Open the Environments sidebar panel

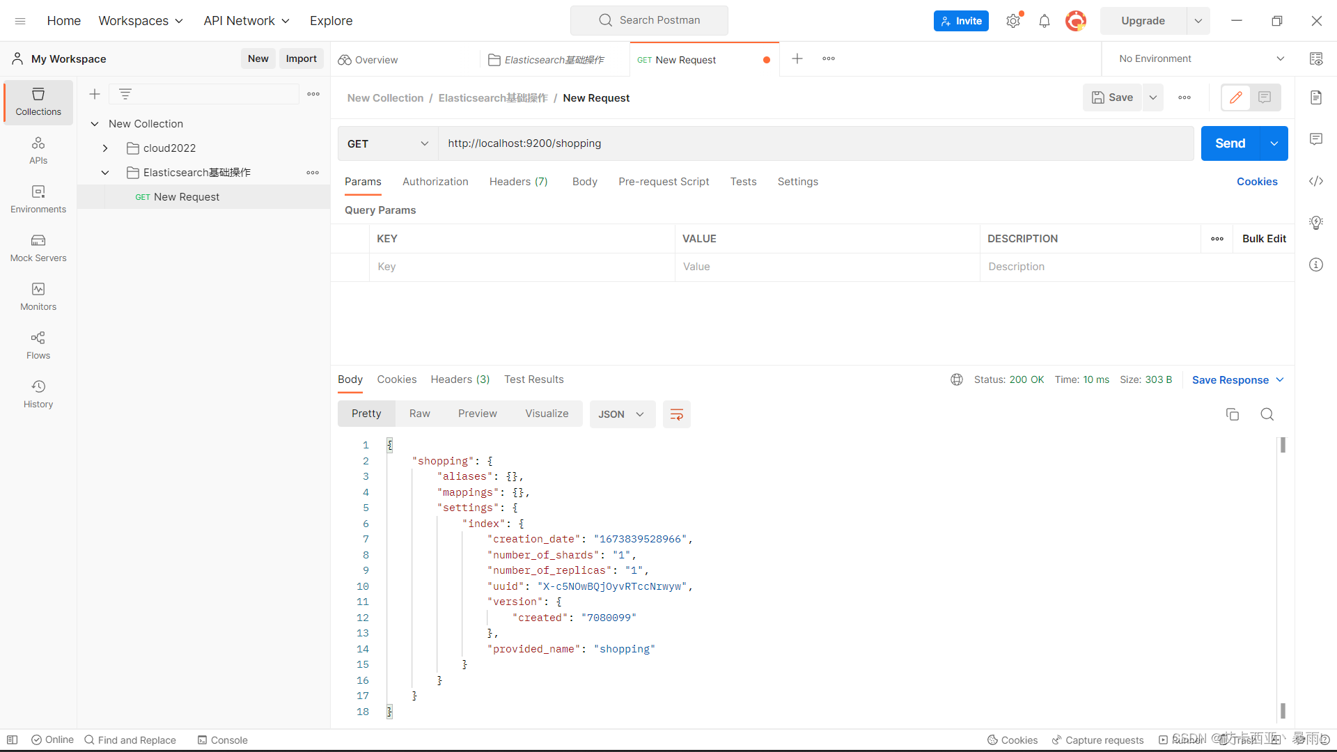point(38,199)
